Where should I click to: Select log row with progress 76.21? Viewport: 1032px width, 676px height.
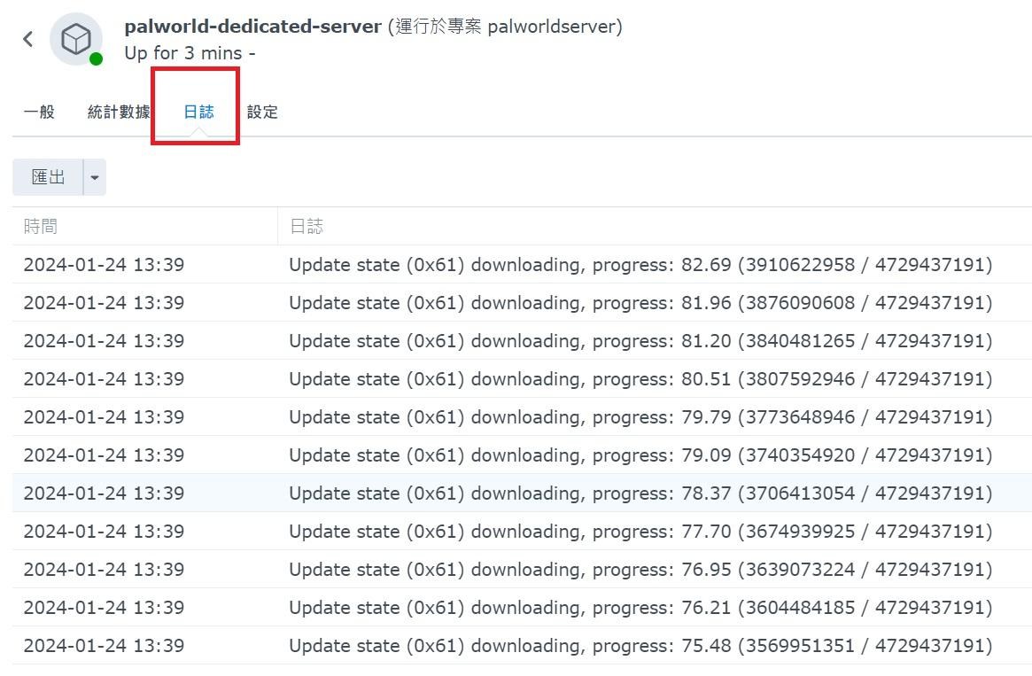pos(522,608)
